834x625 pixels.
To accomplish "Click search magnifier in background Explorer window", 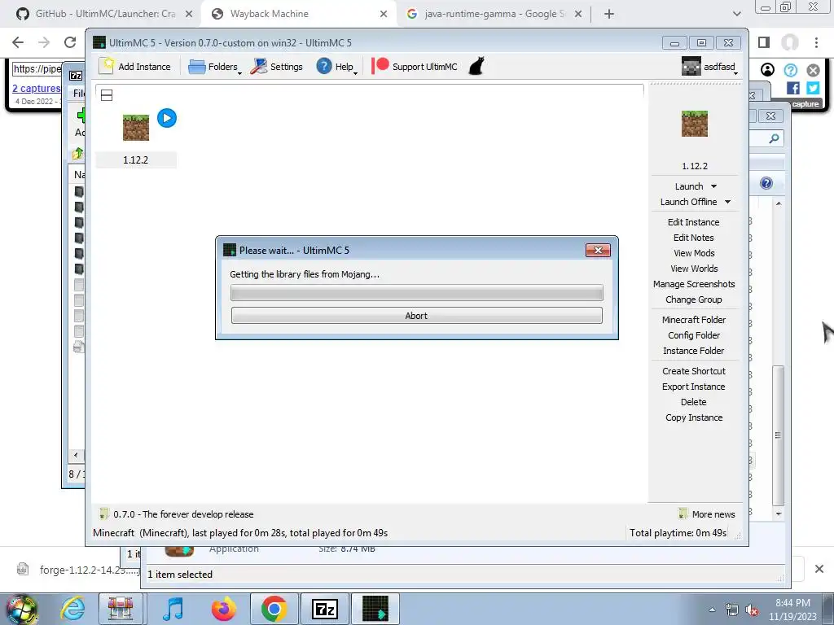I will (x=774, y=138).
